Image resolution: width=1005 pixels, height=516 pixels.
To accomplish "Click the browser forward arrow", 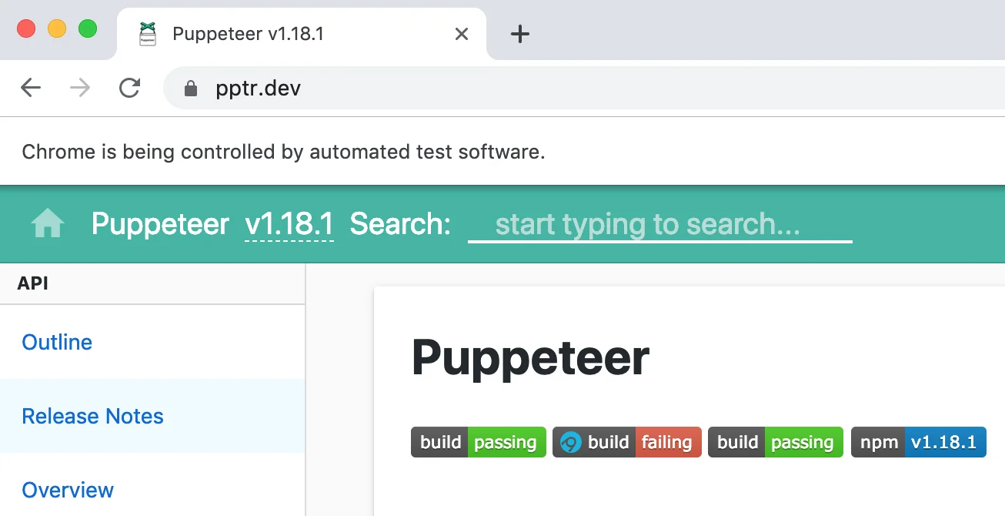I will pos(80,88).
